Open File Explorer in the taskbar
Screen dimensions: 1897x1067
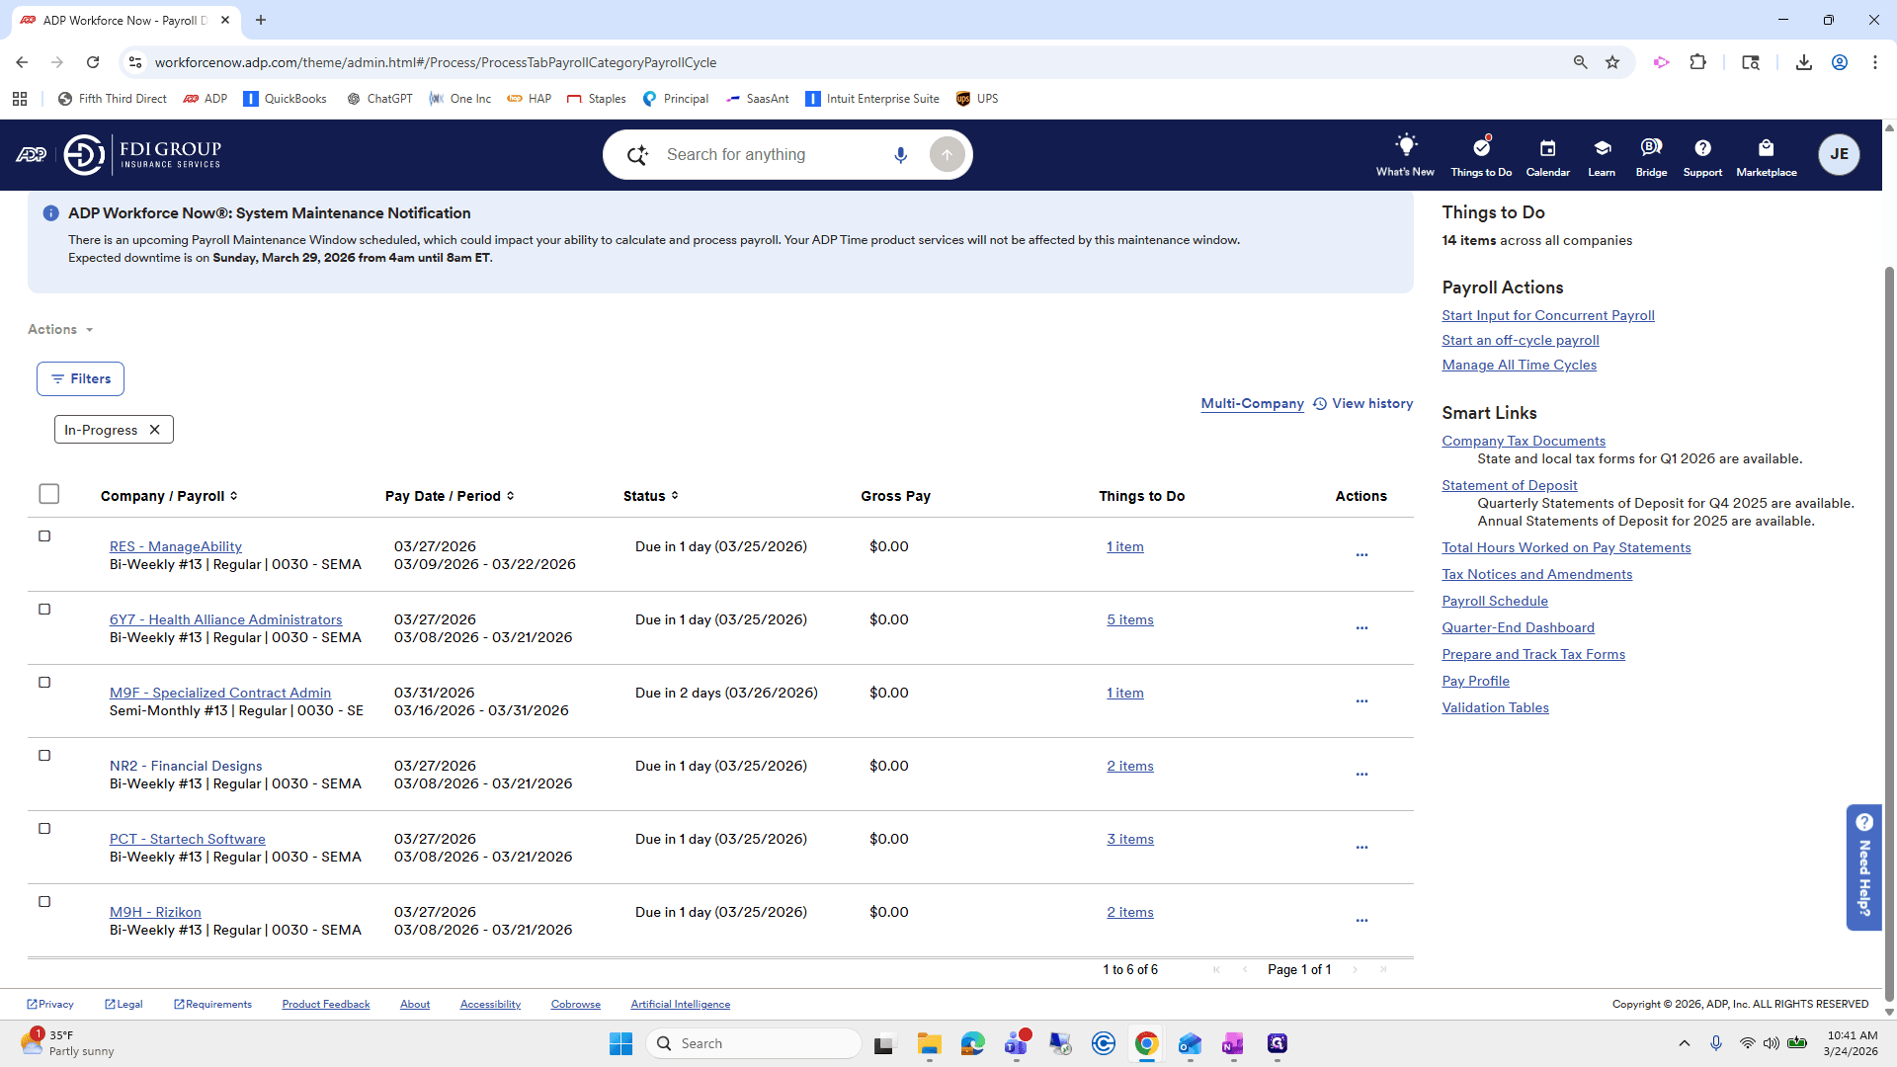coord(929,1043)
